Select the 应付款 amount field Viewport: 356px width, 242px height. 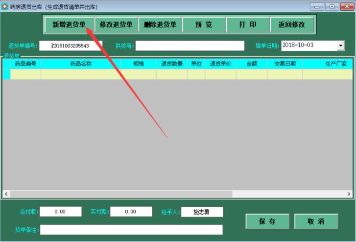click(60, 212)
